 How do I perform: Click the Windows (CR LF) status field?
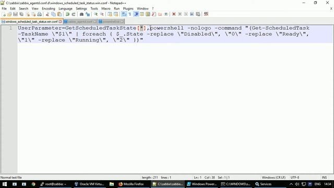[273, 178]
